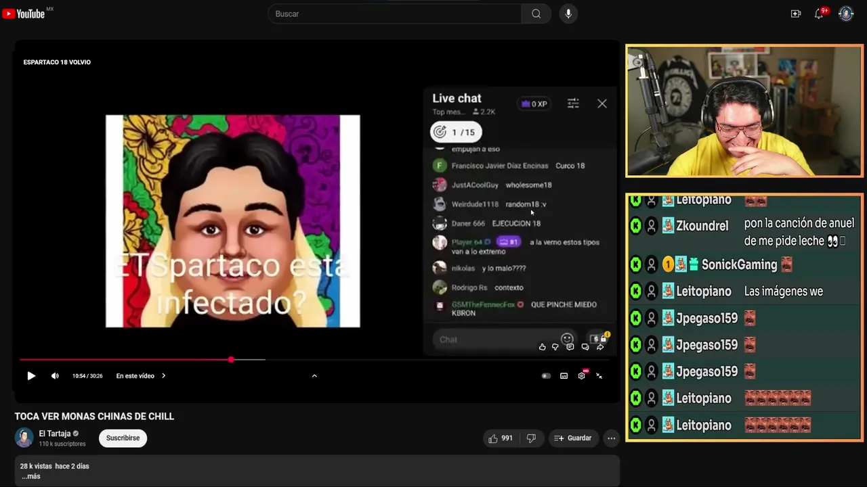Click the SonickGaming overlay chat row
867x487 pixels.
pos(744,264)
